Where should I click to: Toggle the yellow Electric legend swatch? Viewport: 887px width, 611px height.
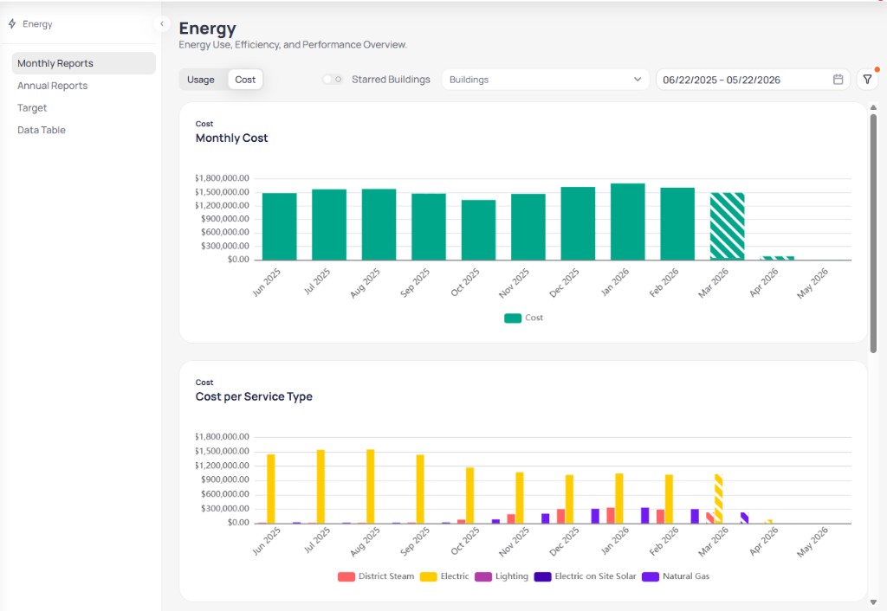pyautogui.click(x=428, y=576)
